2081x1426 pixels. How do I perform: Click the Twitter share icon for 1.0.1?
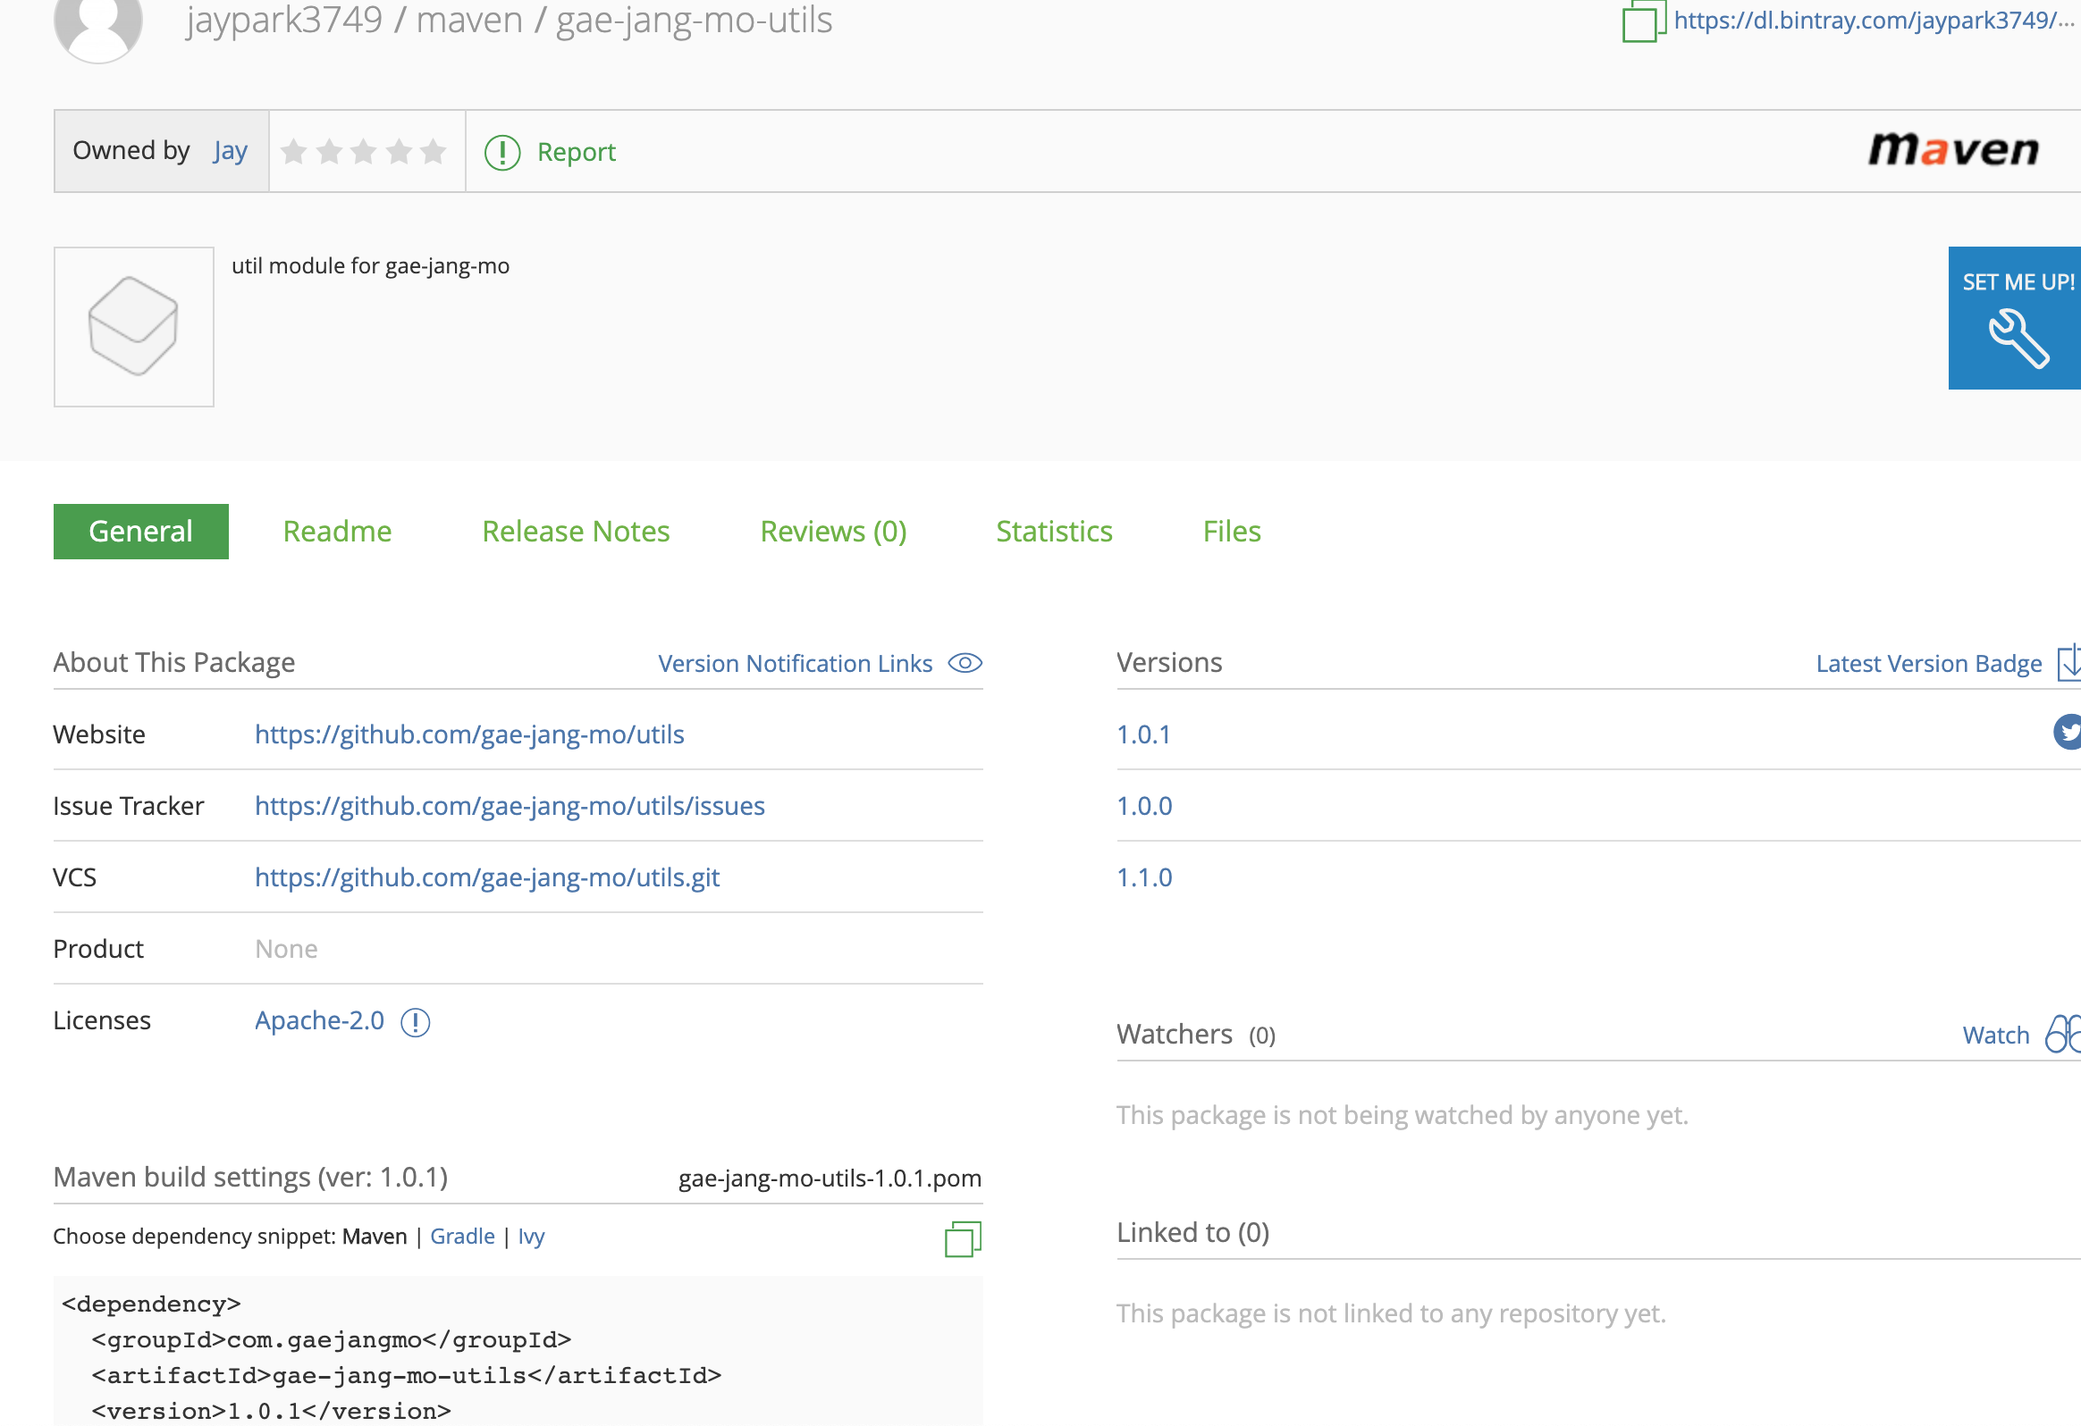click(2067, 733)
